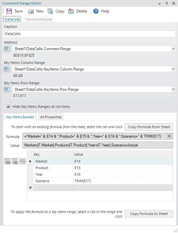Click the New comment range icon

pyautogui.click(x=31, y=11)
